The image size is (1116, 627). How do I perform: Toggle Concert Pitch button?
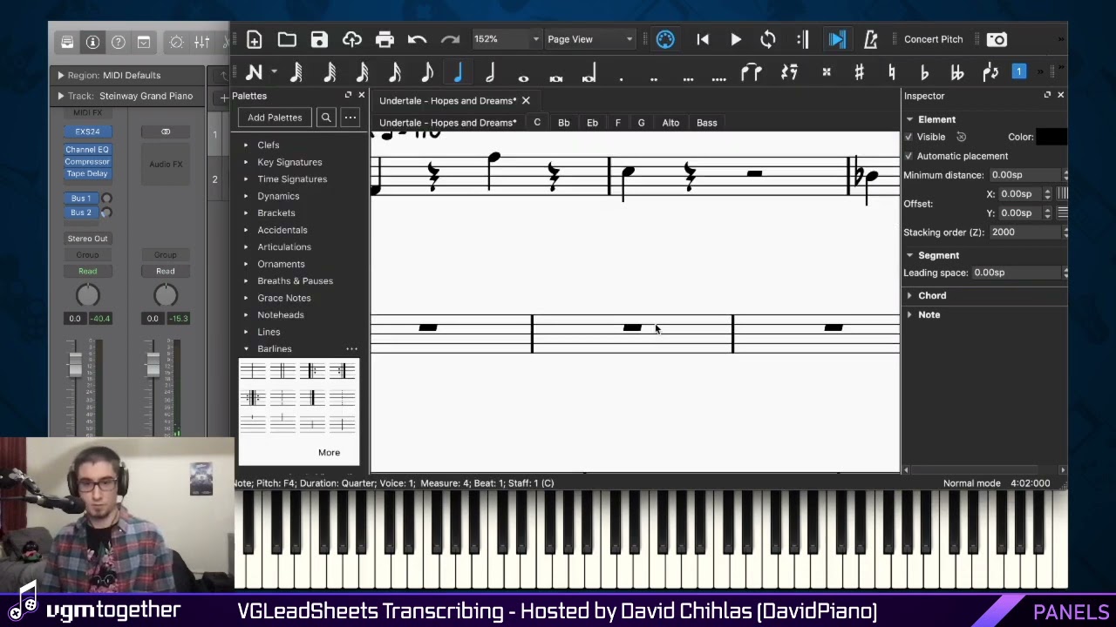pos(933,39)
